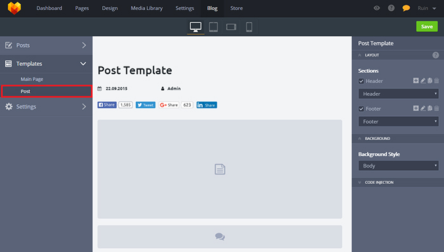Click add icon in Footer row
This screenshot has width=444, height=252.
pos(415,109)
